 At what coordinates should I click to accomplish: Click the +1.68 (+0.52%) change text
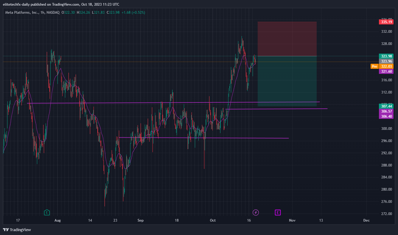coord(133,13)
